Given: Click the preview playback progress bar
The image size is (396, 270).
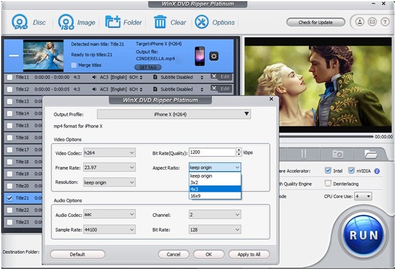Looking at the screenshot, I should (326, 137).
